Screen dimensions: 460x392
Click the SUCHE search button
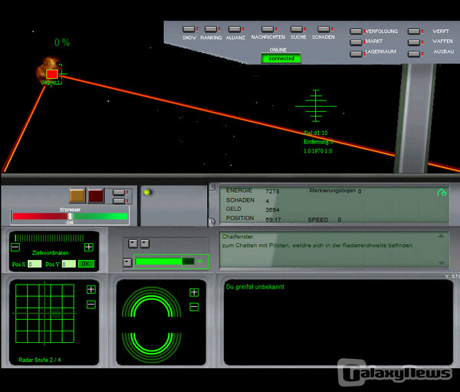pos(297,29)
